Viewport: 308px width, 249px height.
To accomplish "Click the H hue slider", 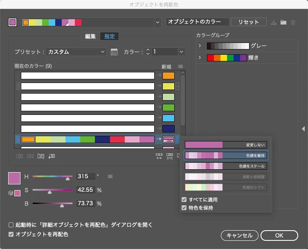I will pyautogui.click(x=52, y=177).
